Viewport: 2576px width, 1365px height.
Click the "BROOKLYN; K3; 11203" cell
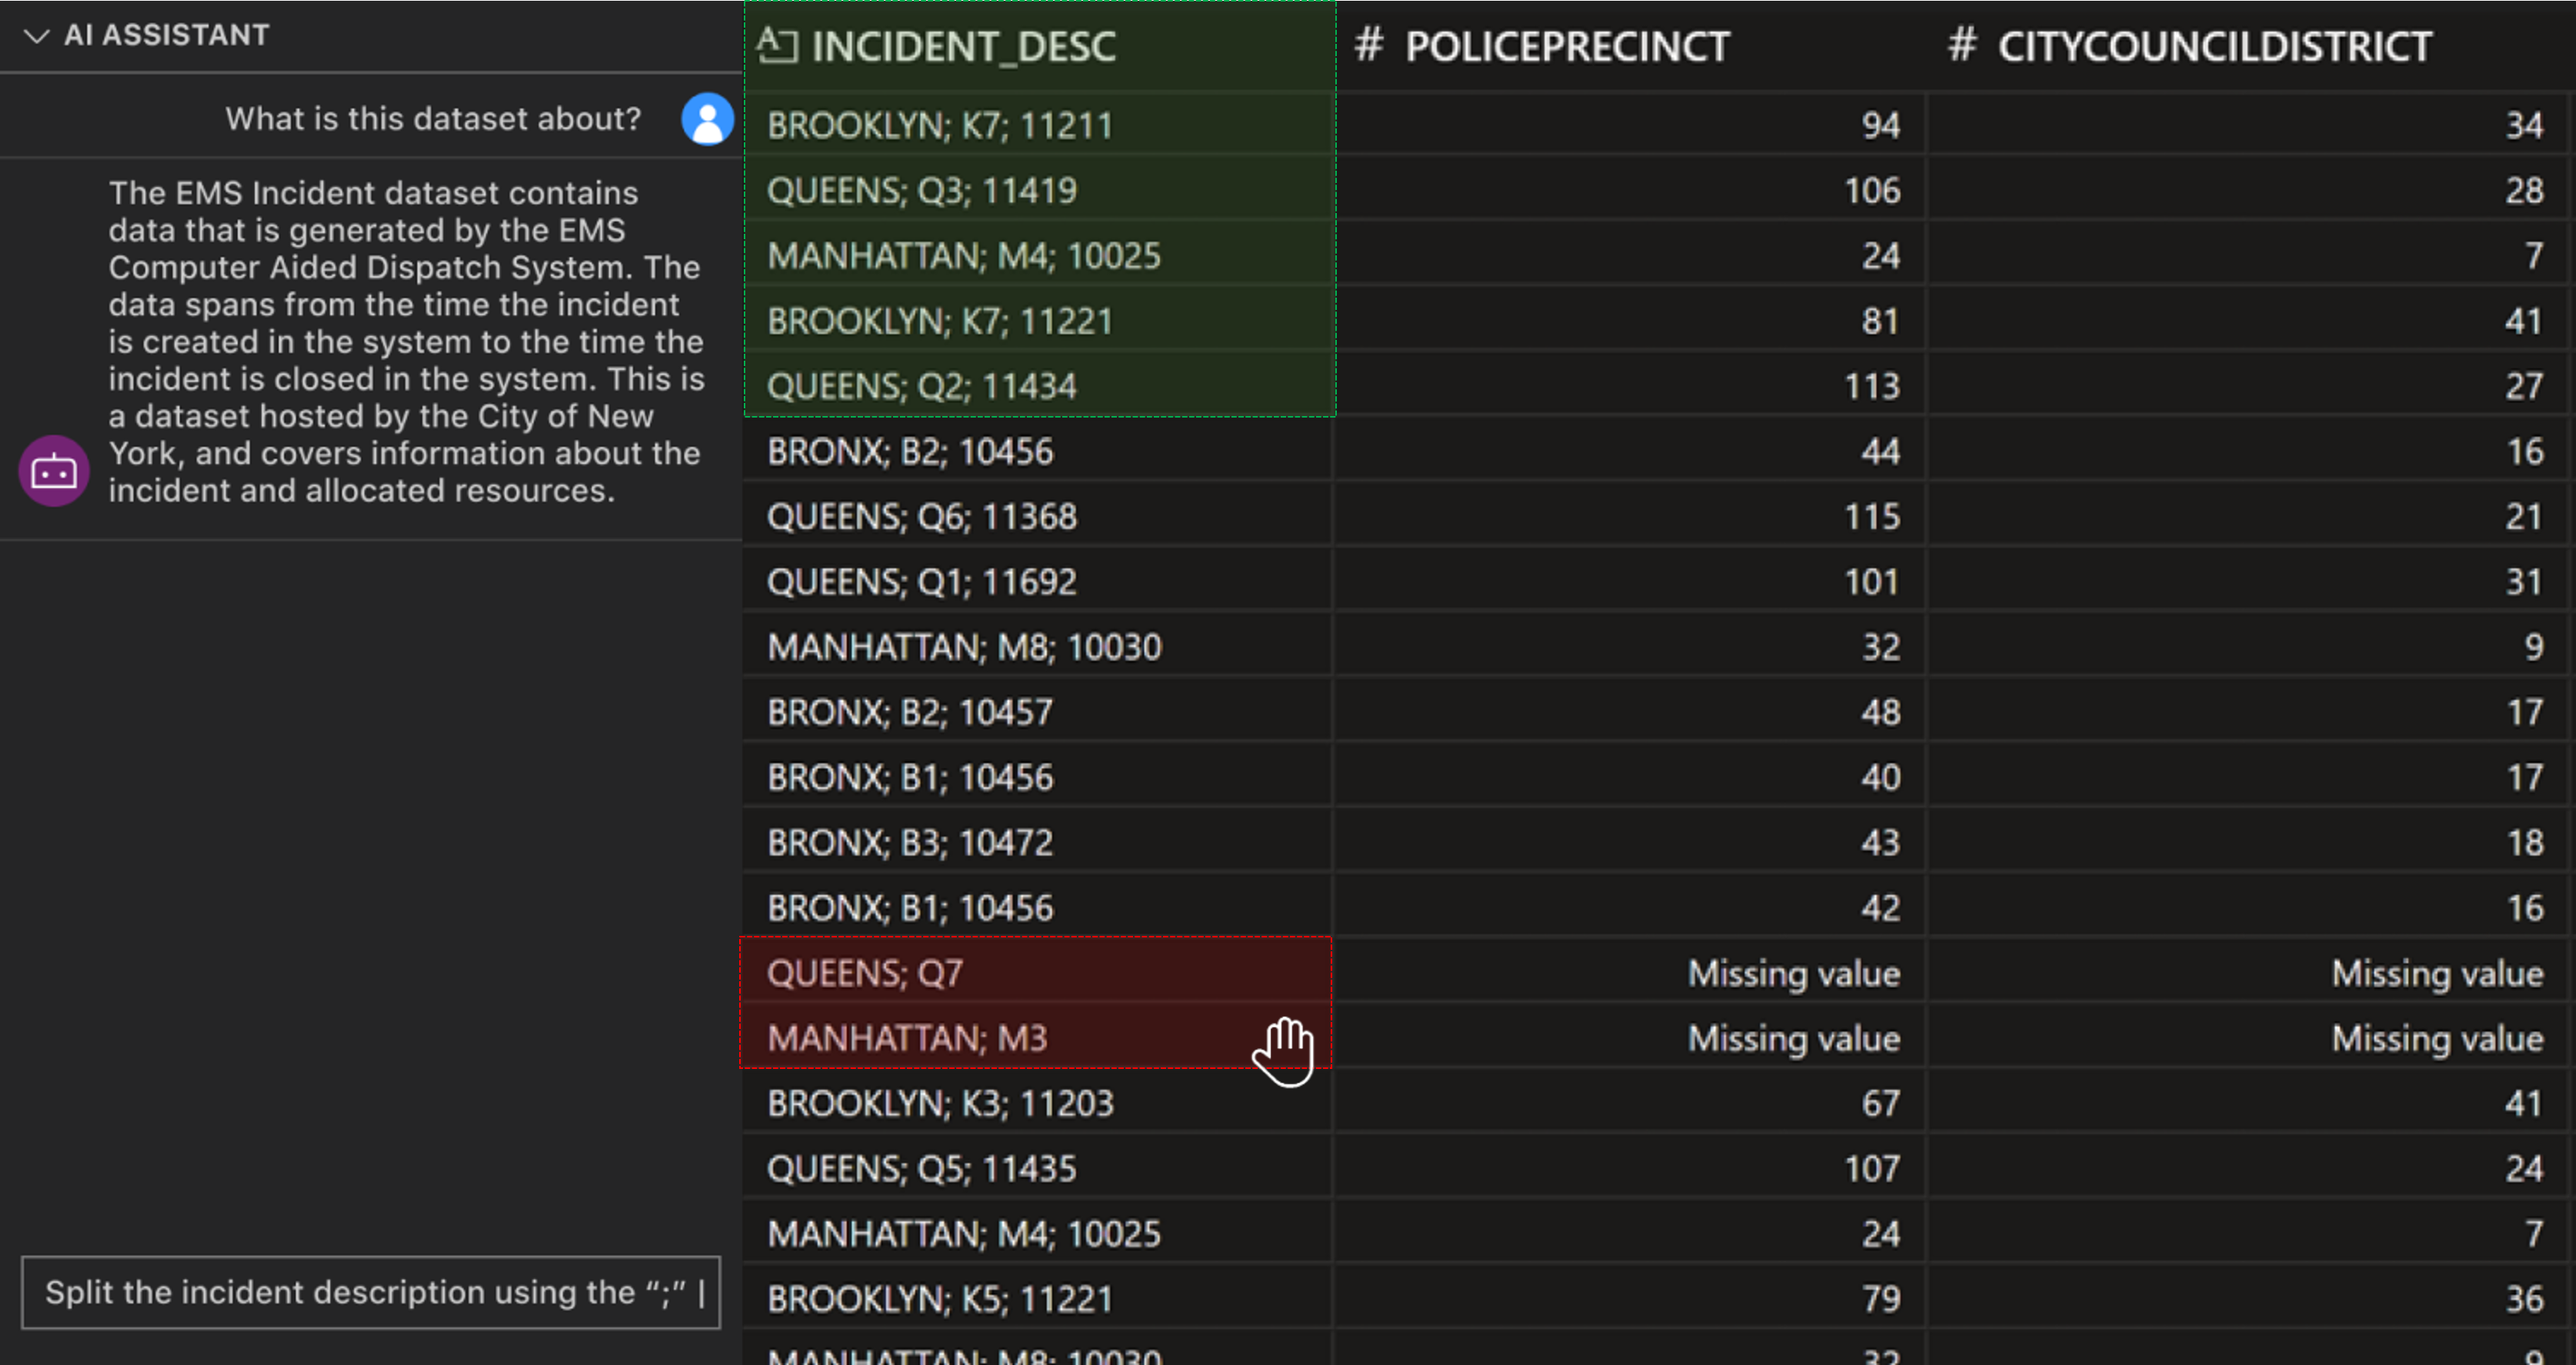coord(939,1103)
